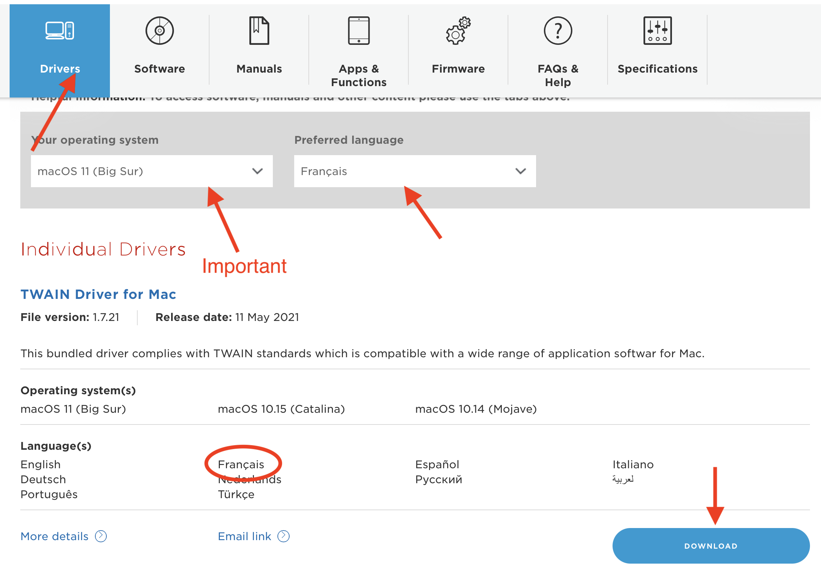Open the operating system dropdown
The height and width of the screenshot is (575, 821).
152,171
